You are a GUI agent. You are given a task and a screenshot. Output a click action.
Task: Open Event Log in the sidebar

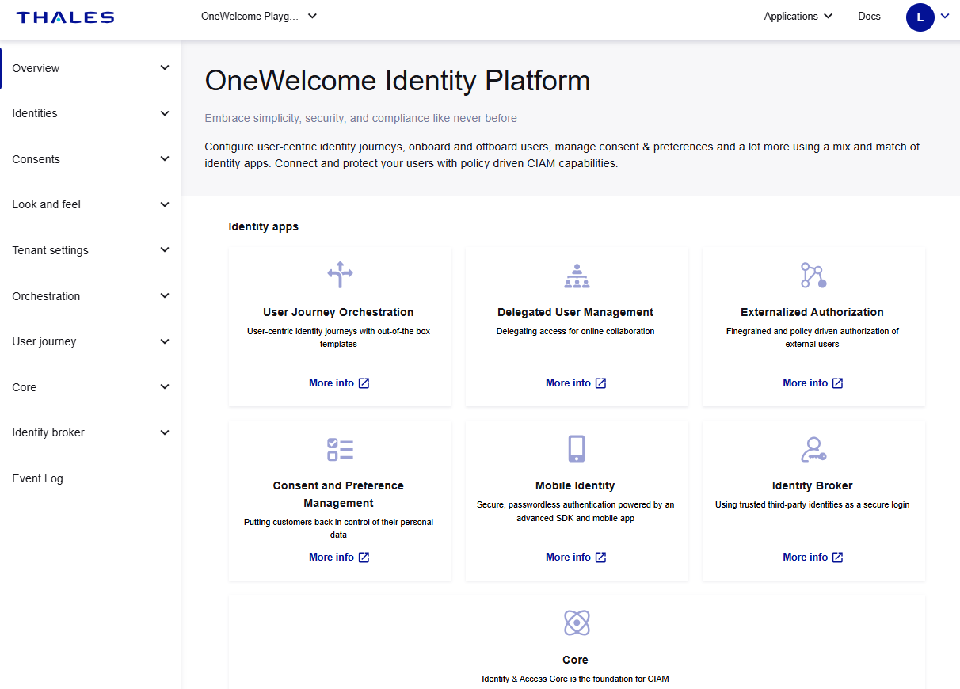click(38, 478)
